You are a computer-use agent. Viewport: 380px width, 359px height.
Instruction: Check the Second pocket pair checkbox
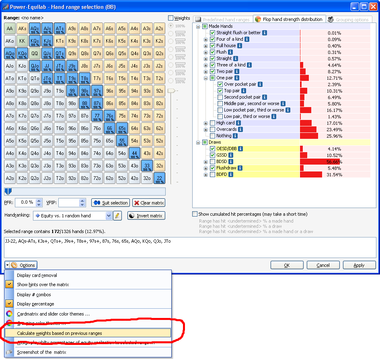(220, 97)
